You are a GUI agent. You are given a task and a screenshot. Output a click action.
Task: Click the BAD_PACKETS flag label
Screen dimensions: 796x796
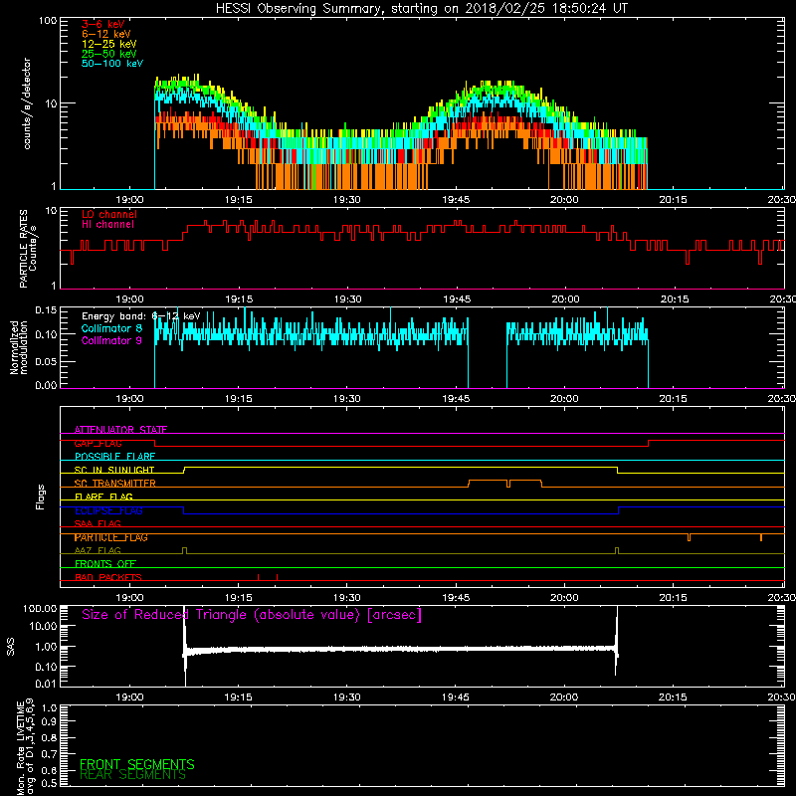108,577
